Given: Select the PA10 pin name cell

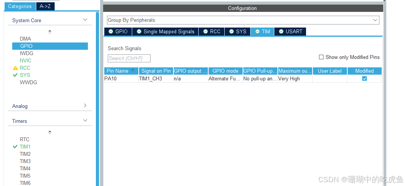Looking at the screenshot, I should (x=121, y=78).
